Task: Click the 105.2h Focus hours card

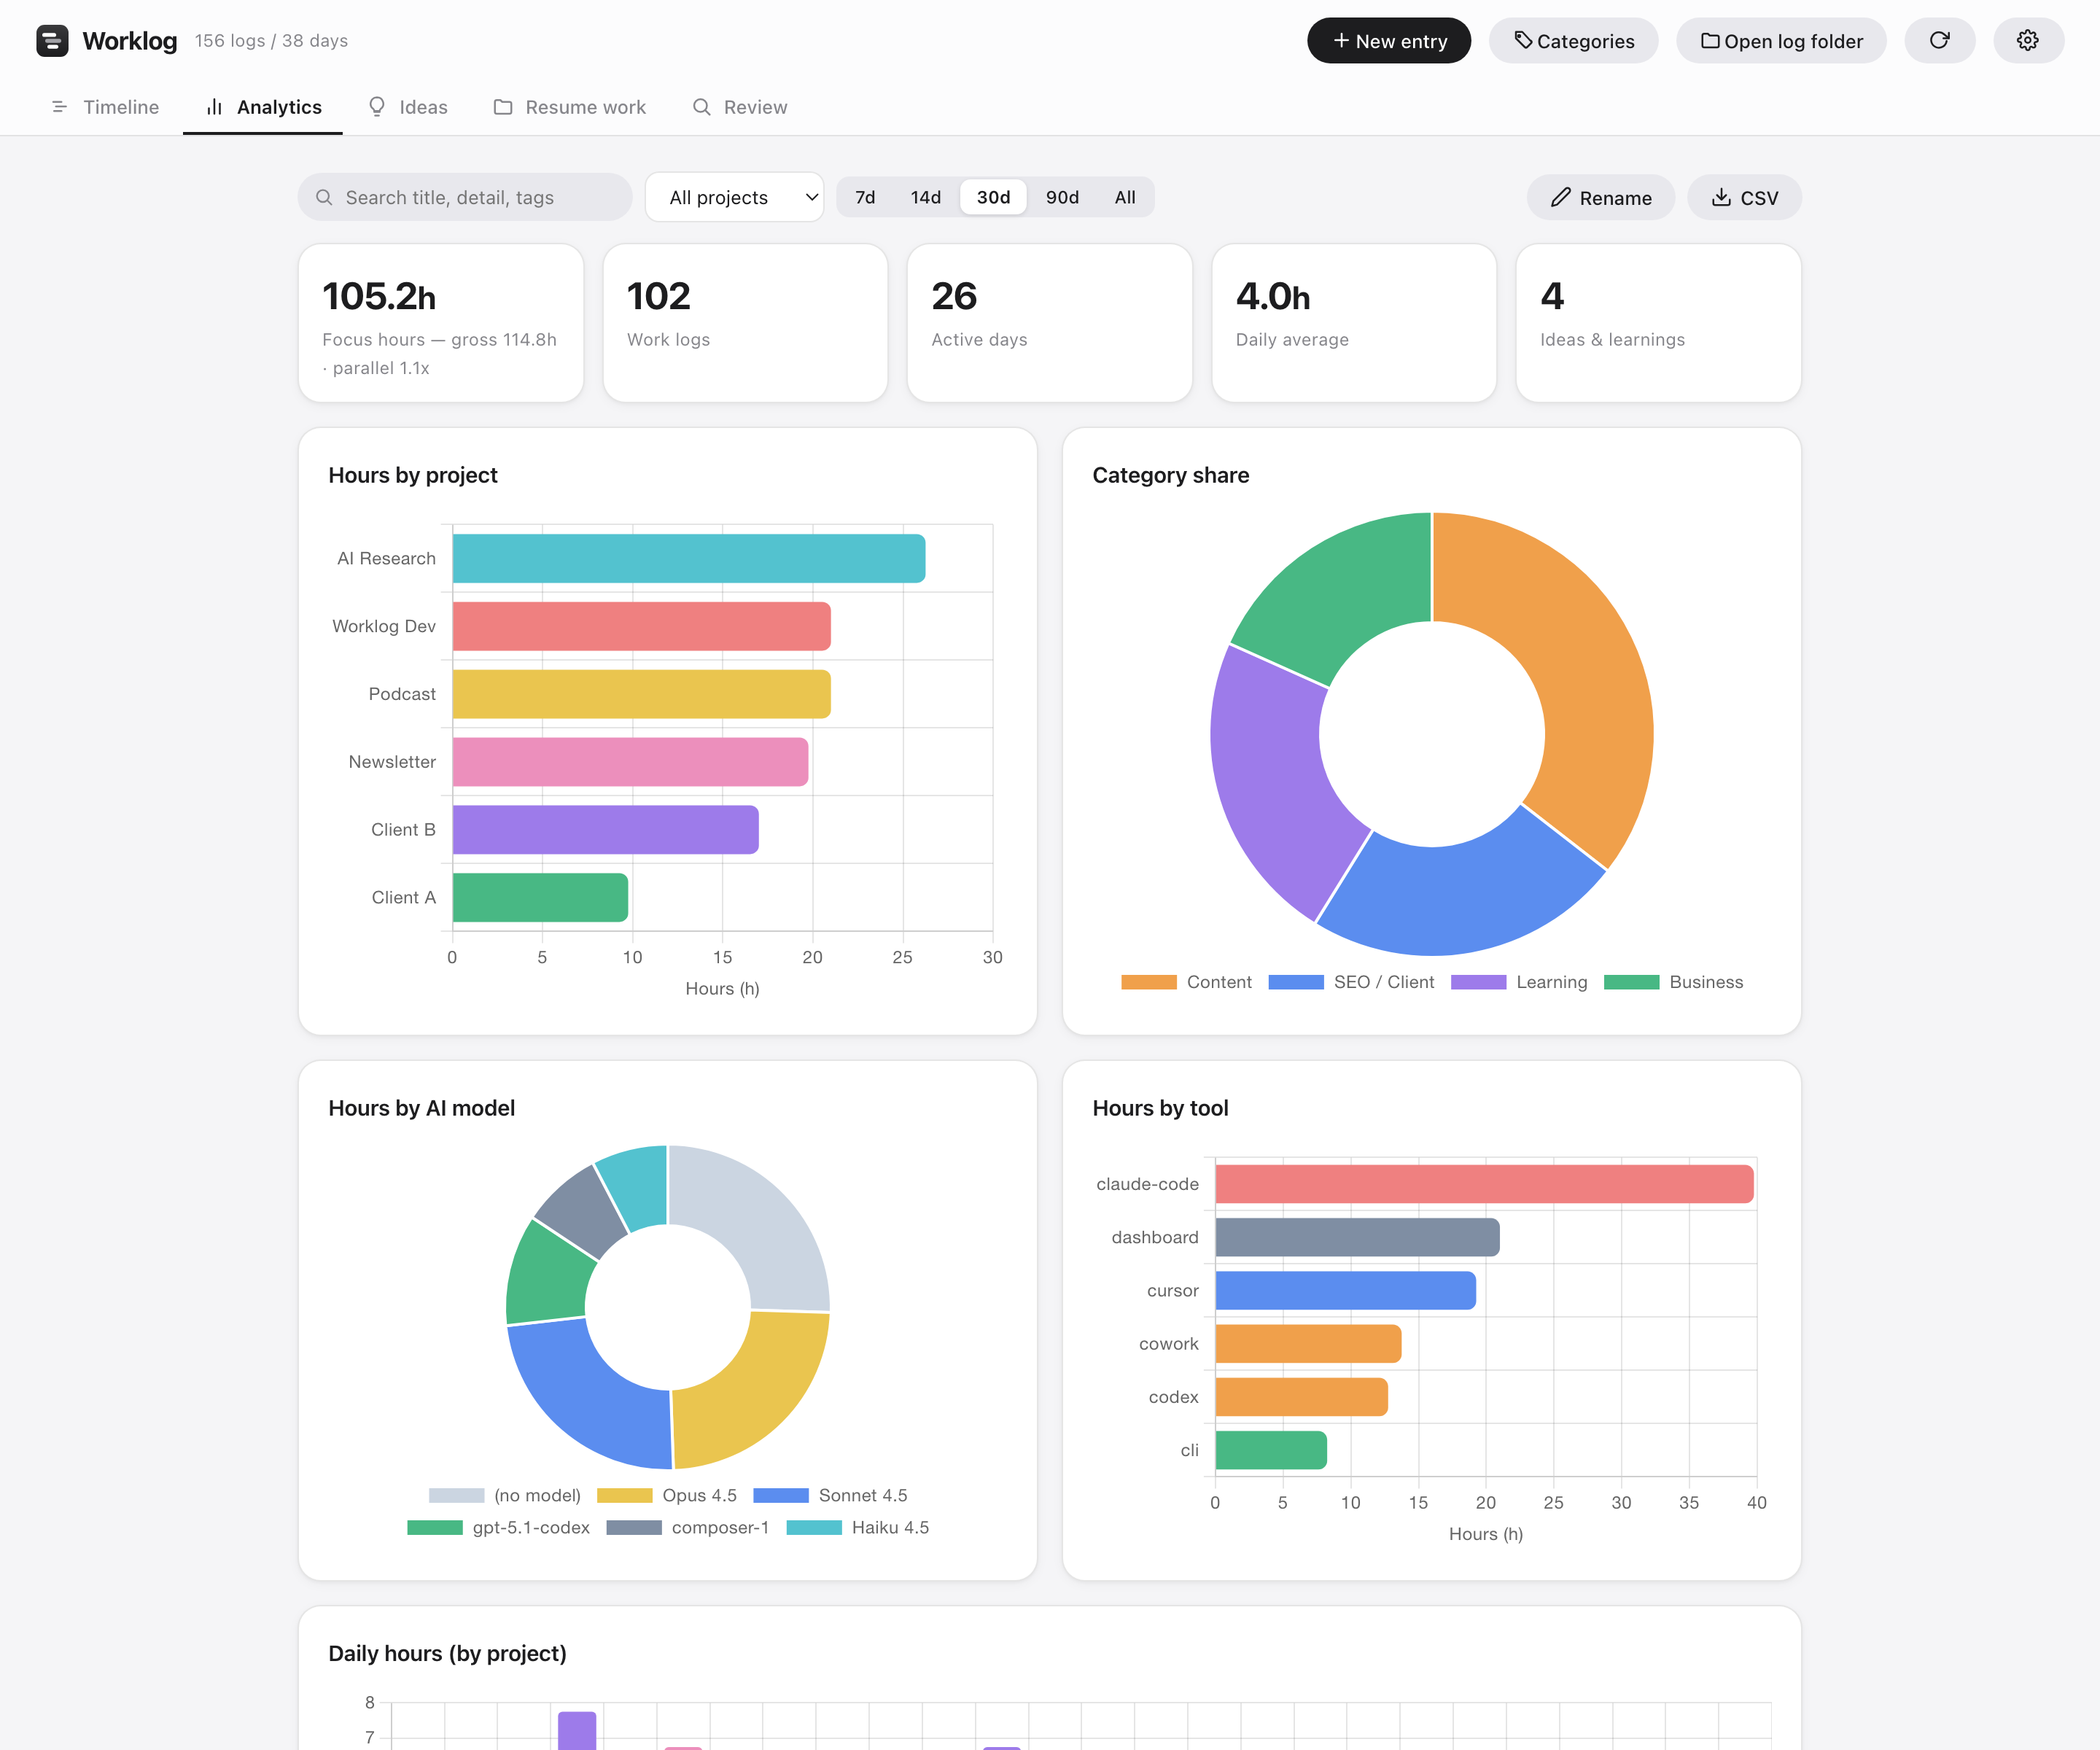Action: (x=441, y=323)
